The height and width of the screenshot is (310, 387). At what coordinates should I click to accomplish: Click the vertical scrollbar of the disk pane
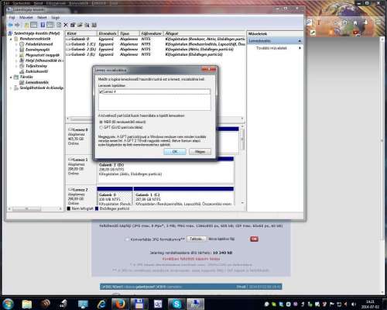pyautogui.click(x=242, y=164)
